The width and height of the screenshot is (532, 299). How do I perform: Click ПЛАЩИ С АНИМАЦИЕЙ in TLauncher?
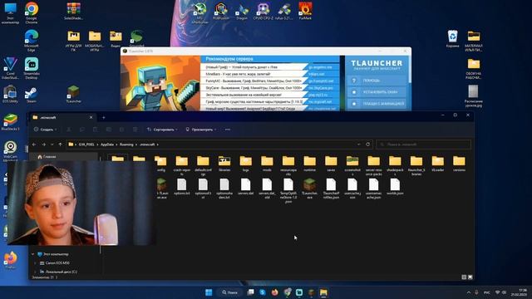tap(377, 104)
